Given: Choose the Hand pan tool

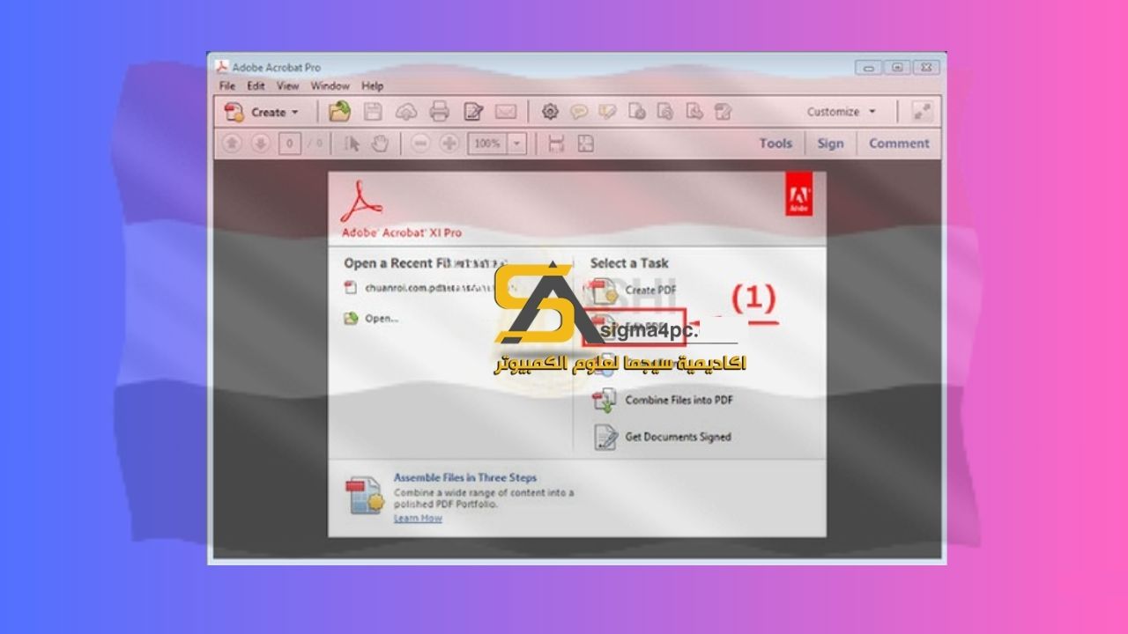Looking at the screenshot, I should click(380, 144).
